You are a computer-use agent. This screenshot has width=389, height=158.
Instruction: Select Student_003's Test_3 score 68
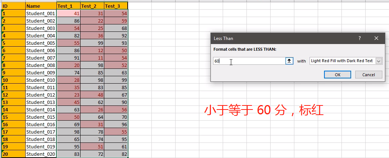[116, 28]
